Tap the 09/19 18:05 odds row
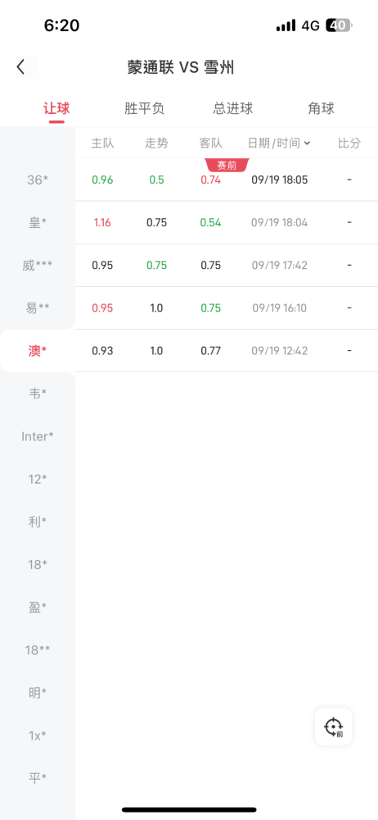Image resolution: width=378 pixels, height=820 pixels. (x=227, y=180)
